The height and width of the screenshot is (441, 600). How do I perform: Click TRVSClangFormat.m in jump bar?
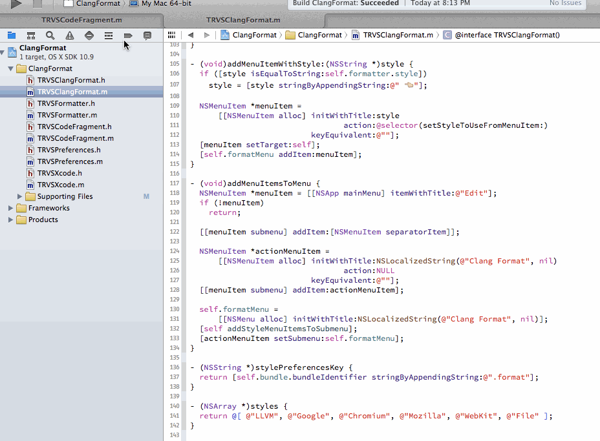tap(392, 35)
